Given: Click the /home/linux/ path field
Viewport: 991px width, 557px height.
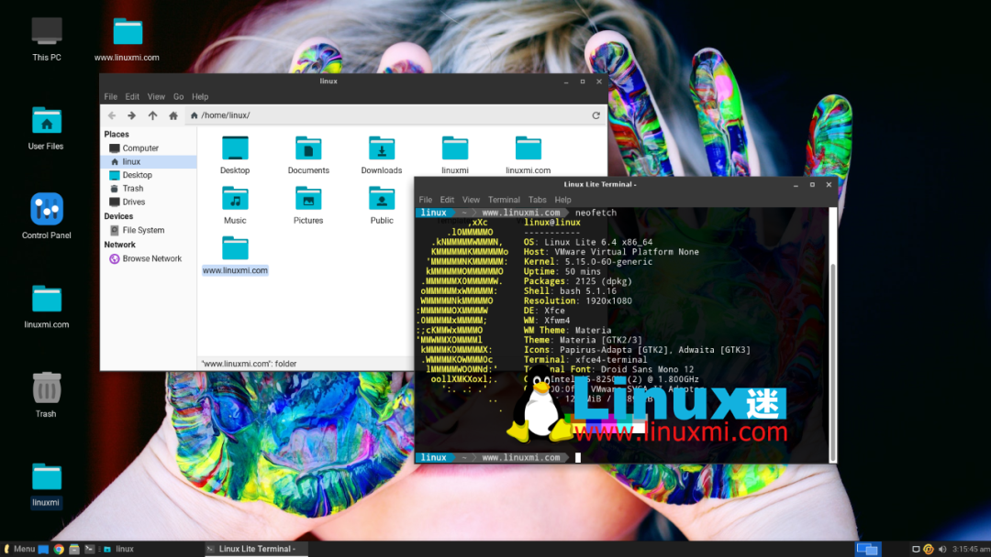Looking at the screenshot, I should (385, 115).
